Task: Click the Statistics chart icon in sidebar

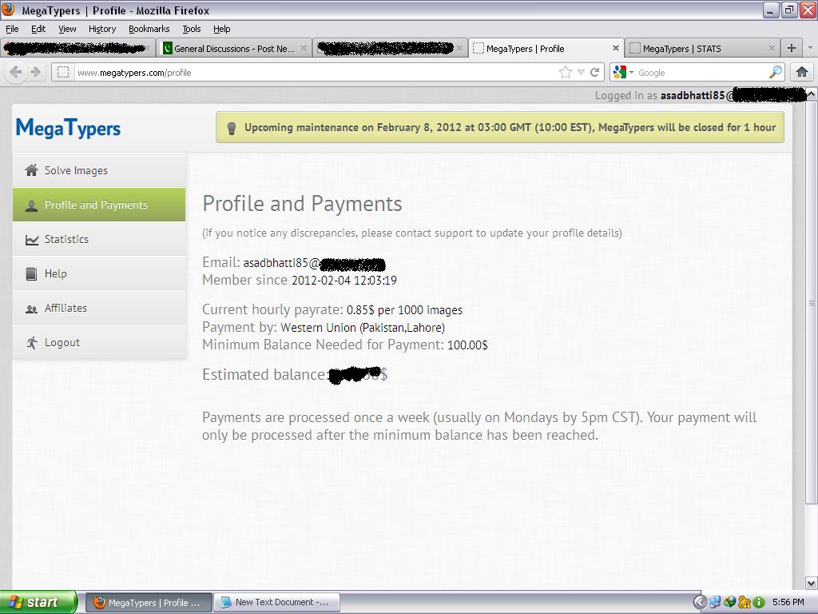Action: point(31,239)
